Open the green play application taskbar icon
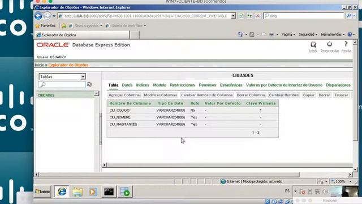362x204 pixels. click(125, 192)
